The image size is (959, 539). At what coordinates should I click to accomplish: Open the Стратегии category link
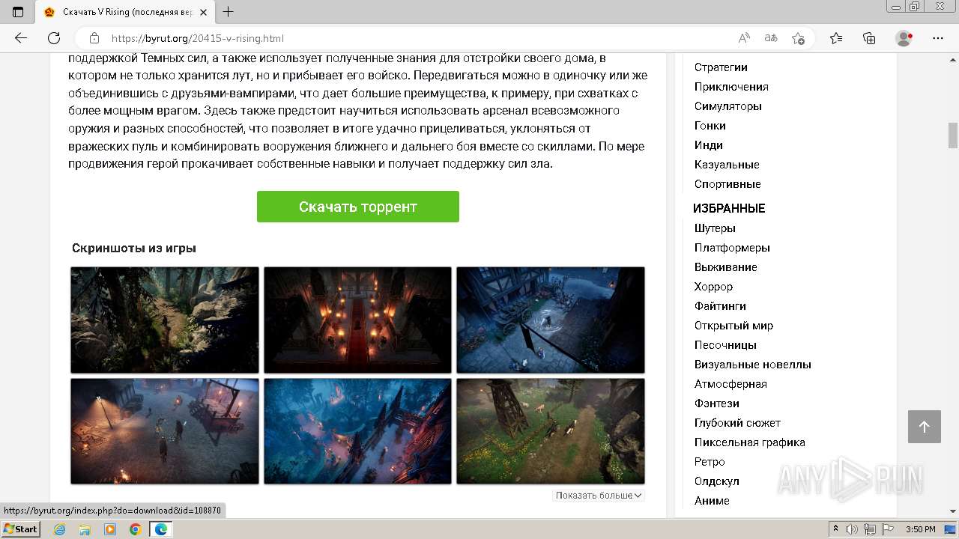(721, 67)
